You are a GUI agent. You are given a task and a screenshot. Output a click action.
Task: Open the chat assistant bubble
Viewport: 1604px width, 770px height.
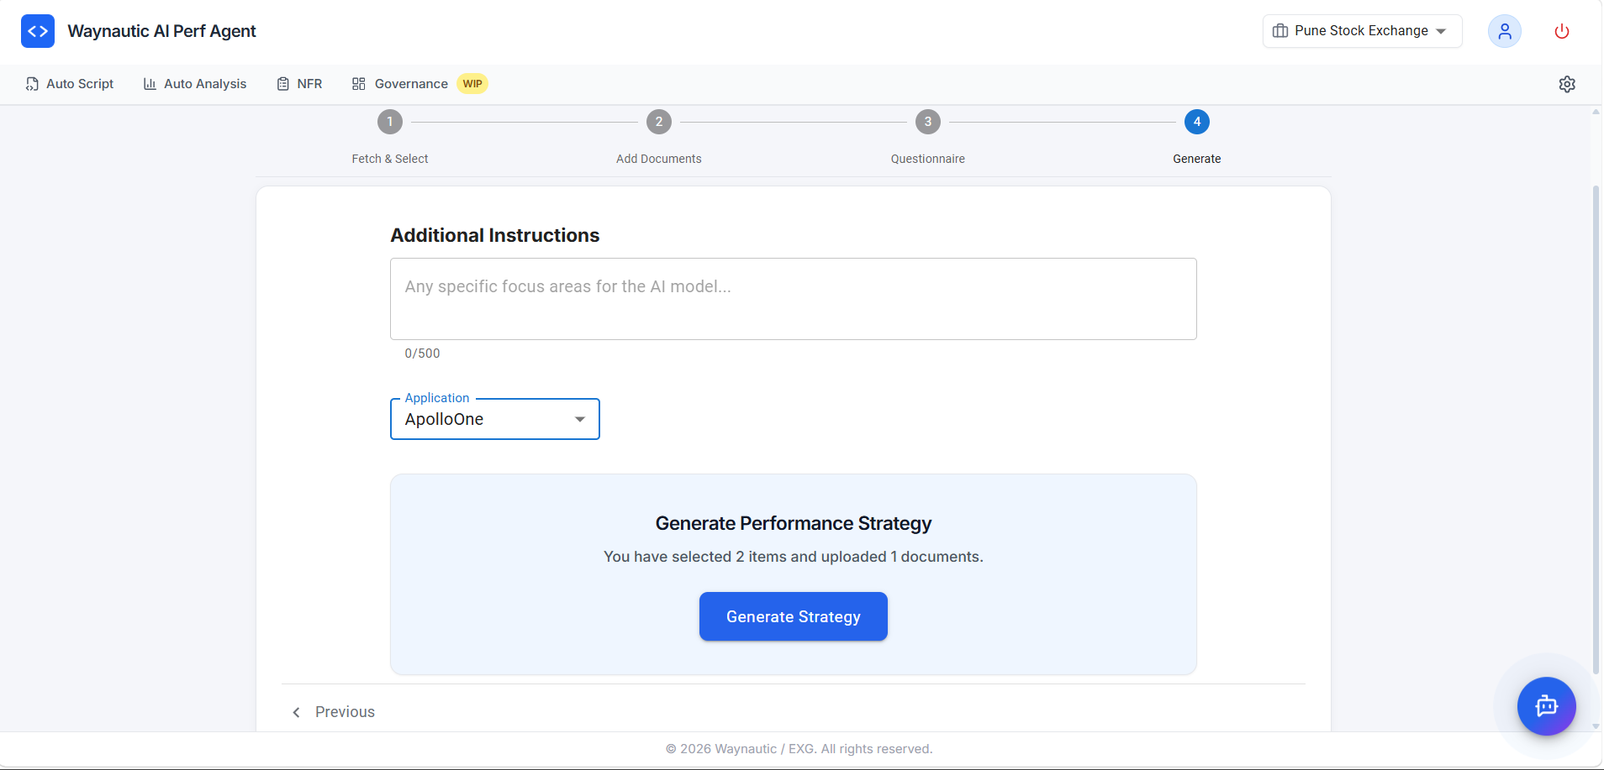pyautogui.click(x=1546, y=706)
